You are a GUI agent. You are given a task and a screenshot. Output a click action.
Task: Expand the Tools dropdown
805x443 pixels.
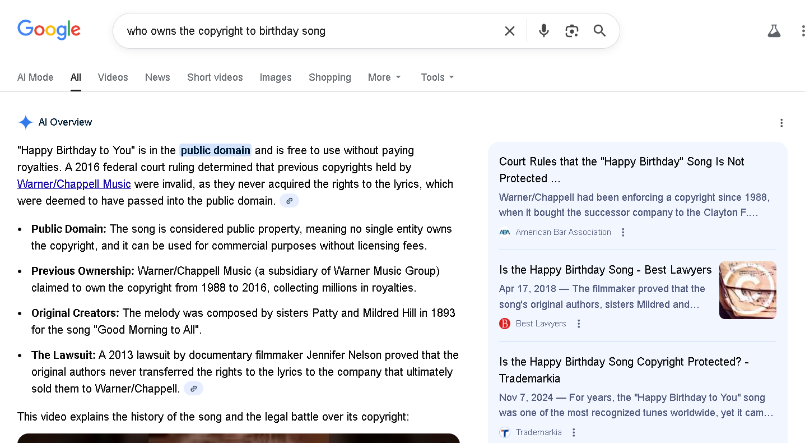coord(437,77)
